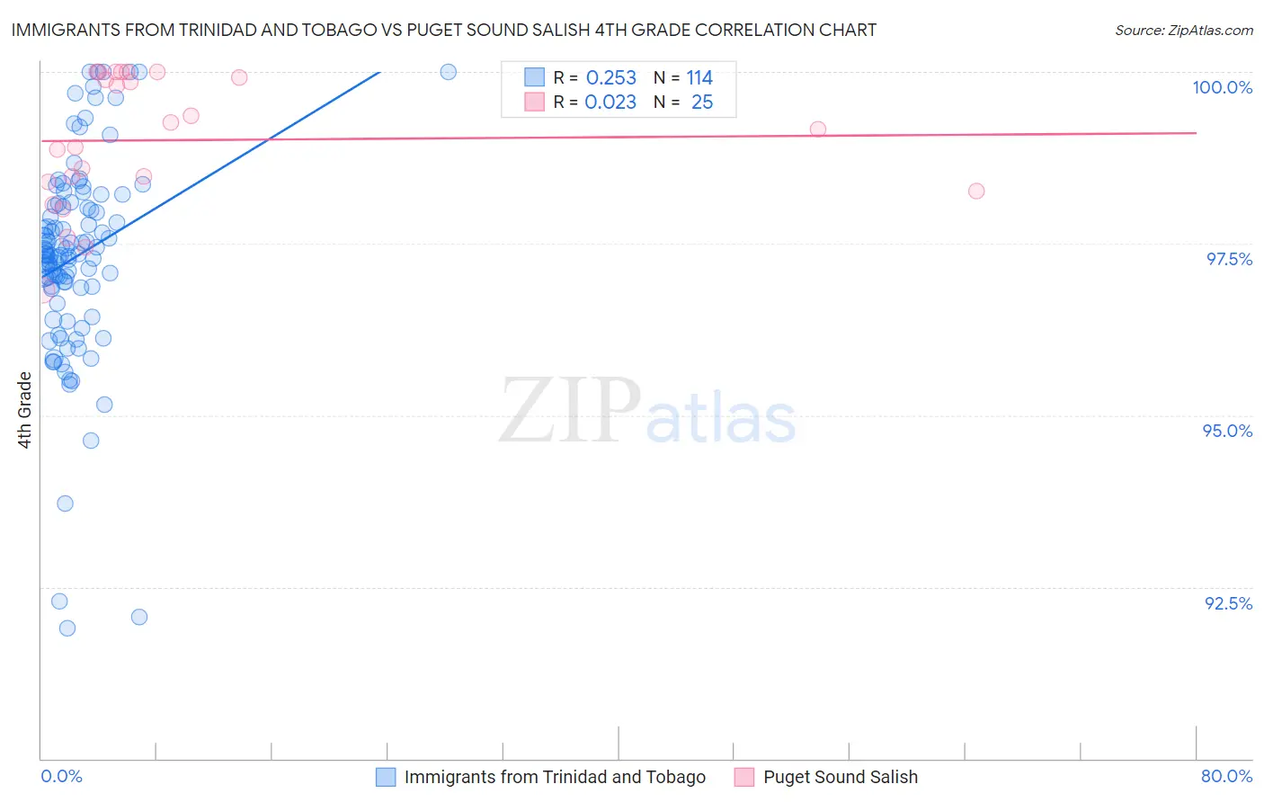
Task: Click the chart title text
Action: coord(443,30)
